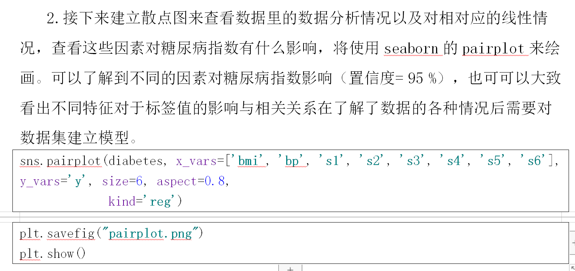Click the size=6 parameter in the code
575x271 pixels.
[122, 182]
